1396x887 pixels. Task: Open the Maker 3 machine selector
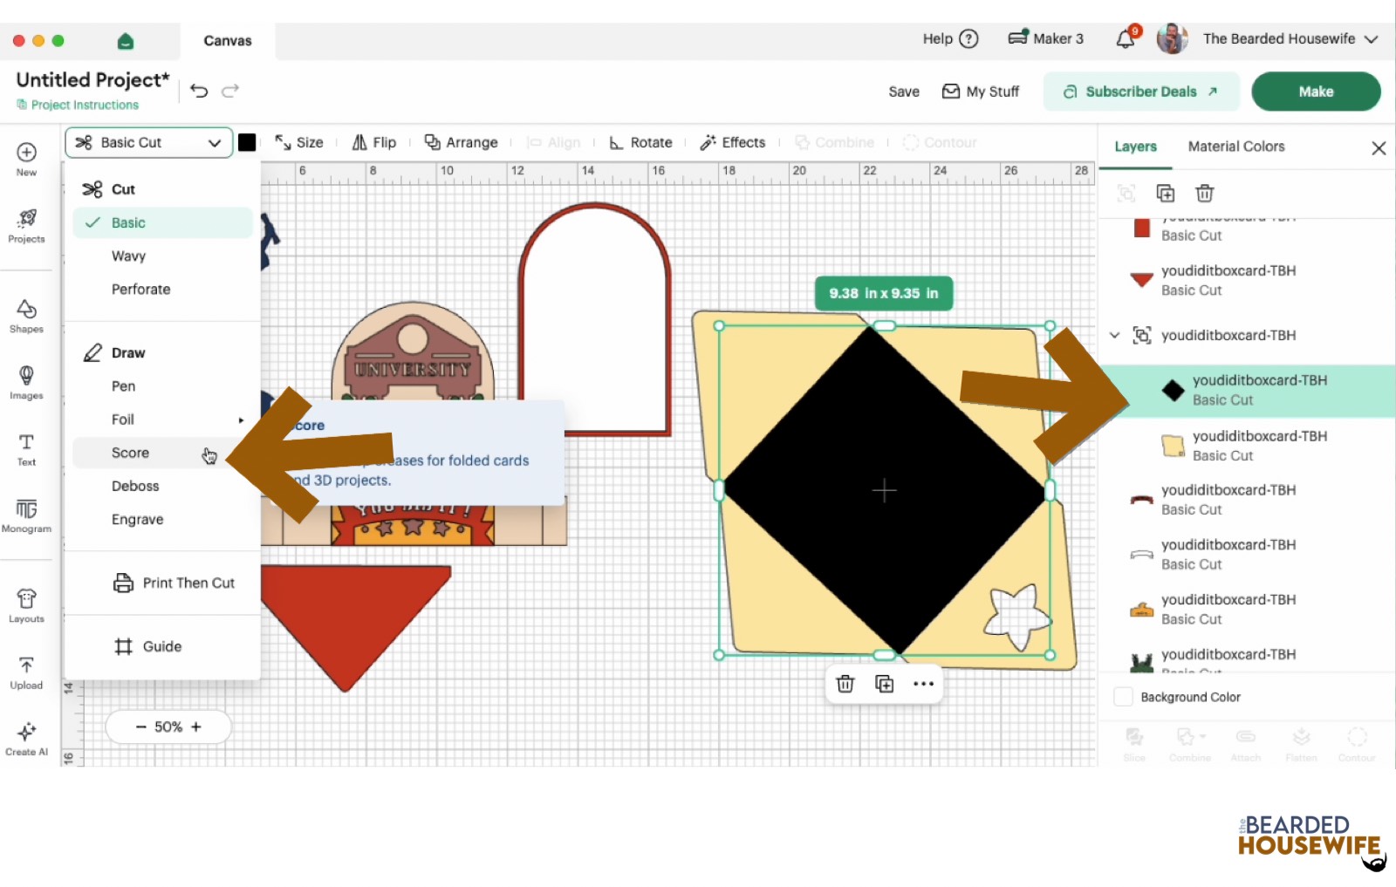pos(1045,38)
